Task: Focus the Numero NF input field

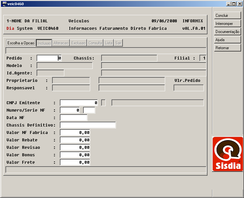Action: (70, 110)
